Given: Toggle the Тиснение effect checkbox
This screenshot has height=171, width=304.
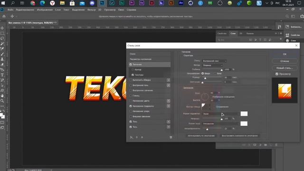Looking at the screenshot, I should coord(131,65).
